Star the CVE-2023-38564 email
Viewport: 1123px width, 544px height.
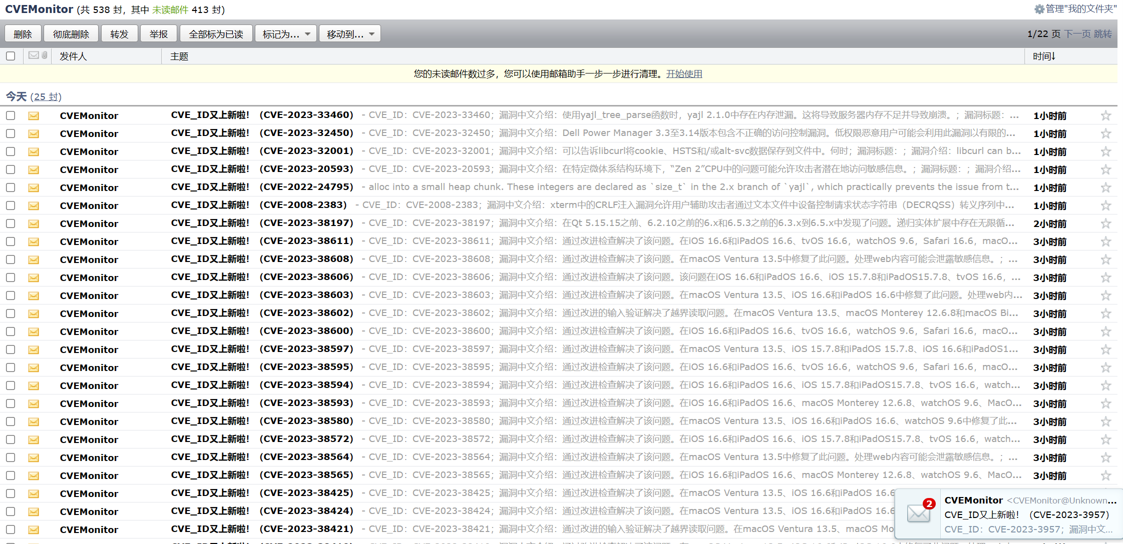pos(1105,458)
